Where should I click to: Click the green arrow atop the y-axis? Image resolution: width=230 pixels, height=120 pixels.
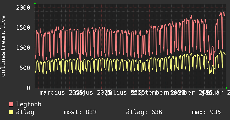click(x=35, y=3)
